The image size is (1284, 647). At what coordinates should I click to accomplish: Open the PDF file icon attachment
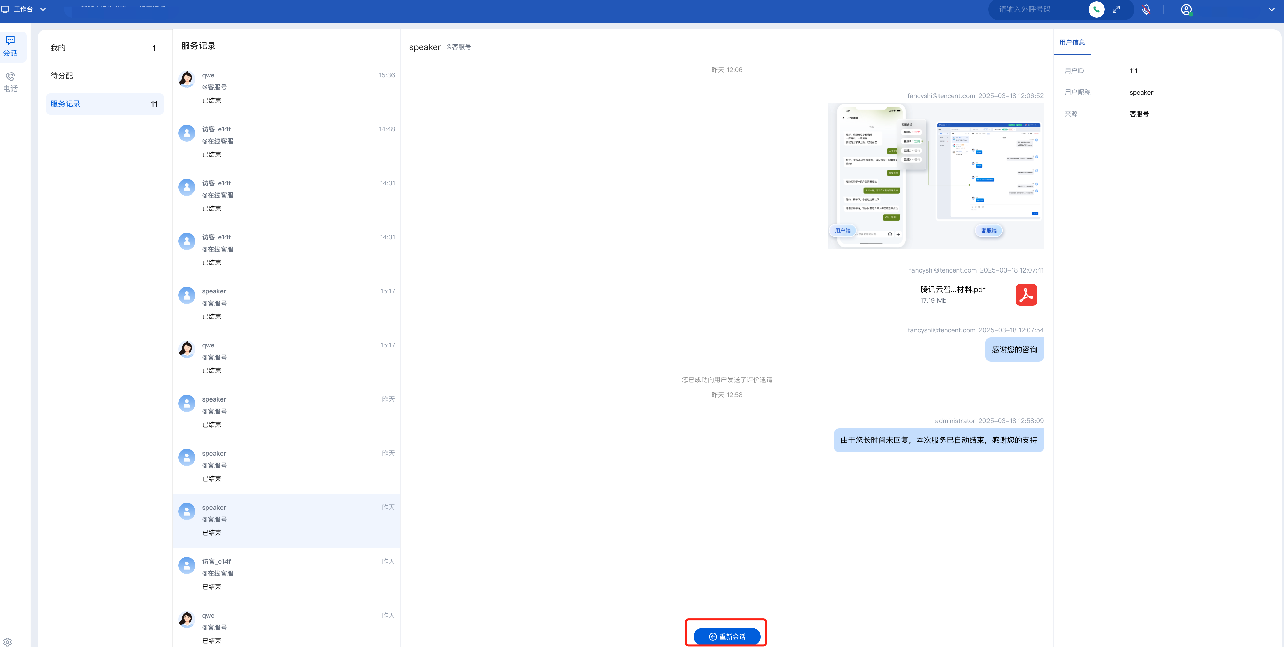1026,295
